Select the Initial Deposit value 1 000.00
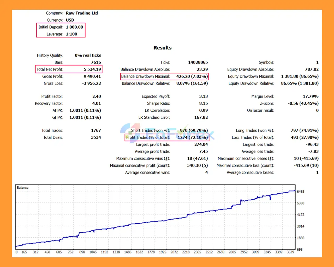 click(74, 27)
